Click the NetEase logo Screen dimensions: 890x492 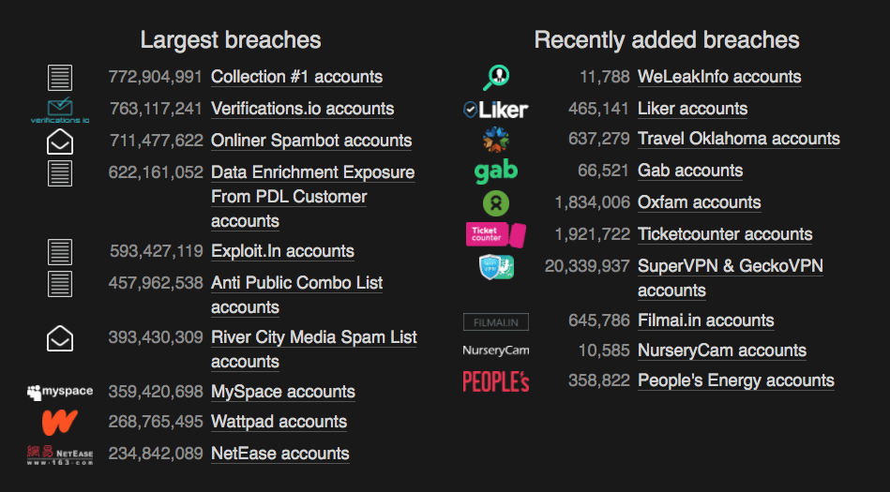click(x=60, y=455)
